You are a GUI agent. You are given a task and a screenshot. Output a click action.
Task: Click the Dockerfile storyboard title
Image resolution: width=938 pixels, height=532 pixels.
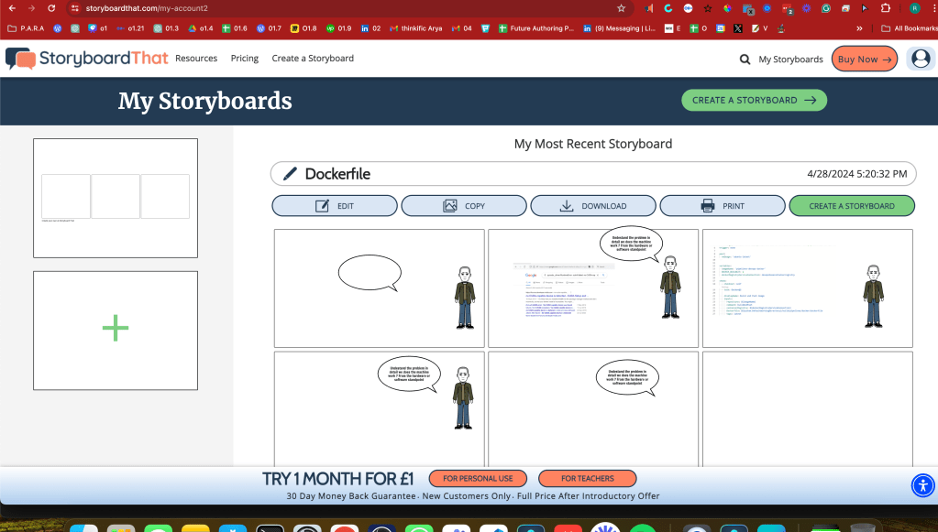point(337,174)
